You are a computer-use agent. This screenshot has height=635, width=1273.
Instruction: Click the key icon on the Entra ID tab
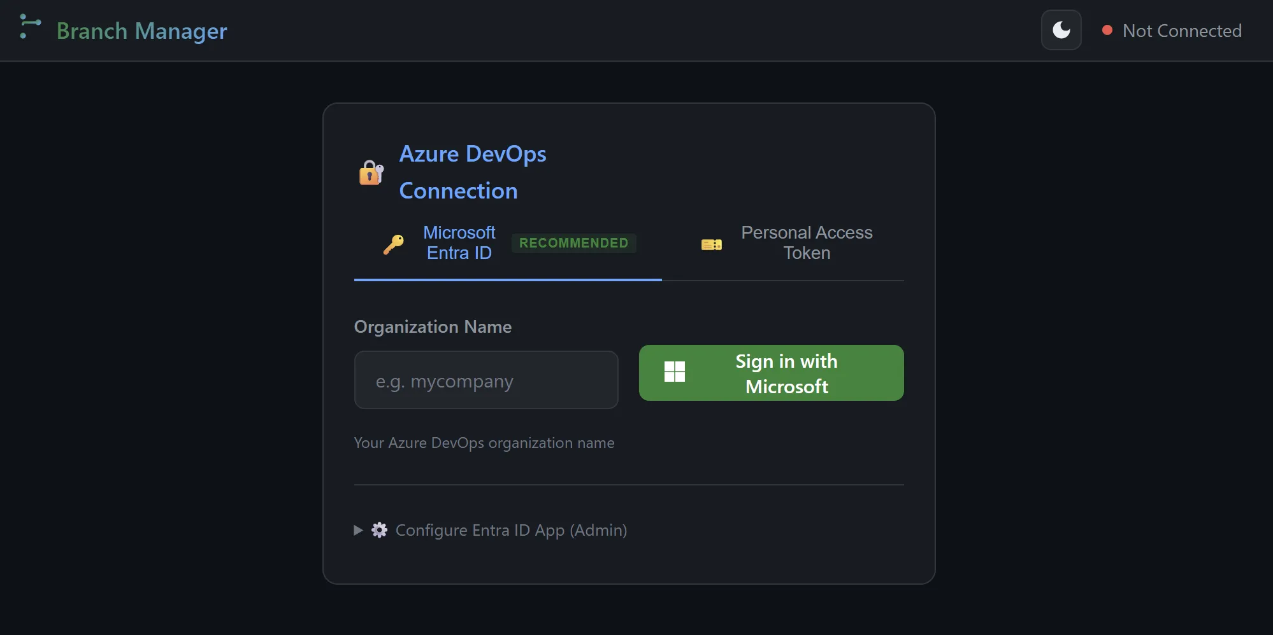pyautogui.click(x=393, y=244)
